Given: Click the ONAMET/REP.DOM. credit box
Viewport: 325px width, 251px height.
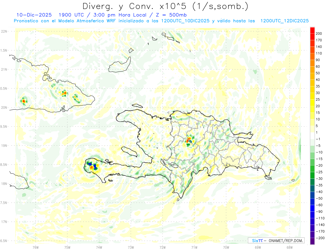Looking at the screenshot, I should (x=276, y=240).
